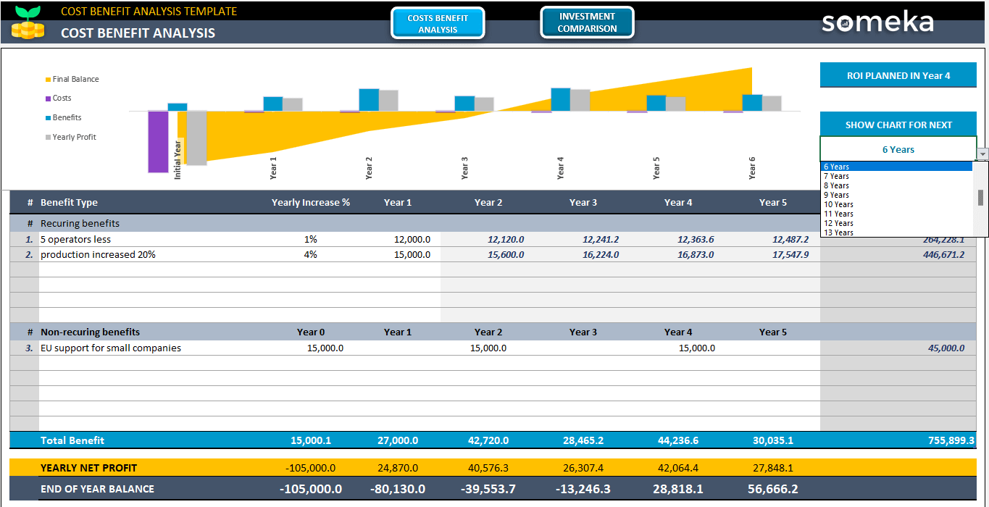The height and width of the screenshot is (507, 989).
Task: Click the highlighted "6 Years" selected option
Action: (897, 167)
